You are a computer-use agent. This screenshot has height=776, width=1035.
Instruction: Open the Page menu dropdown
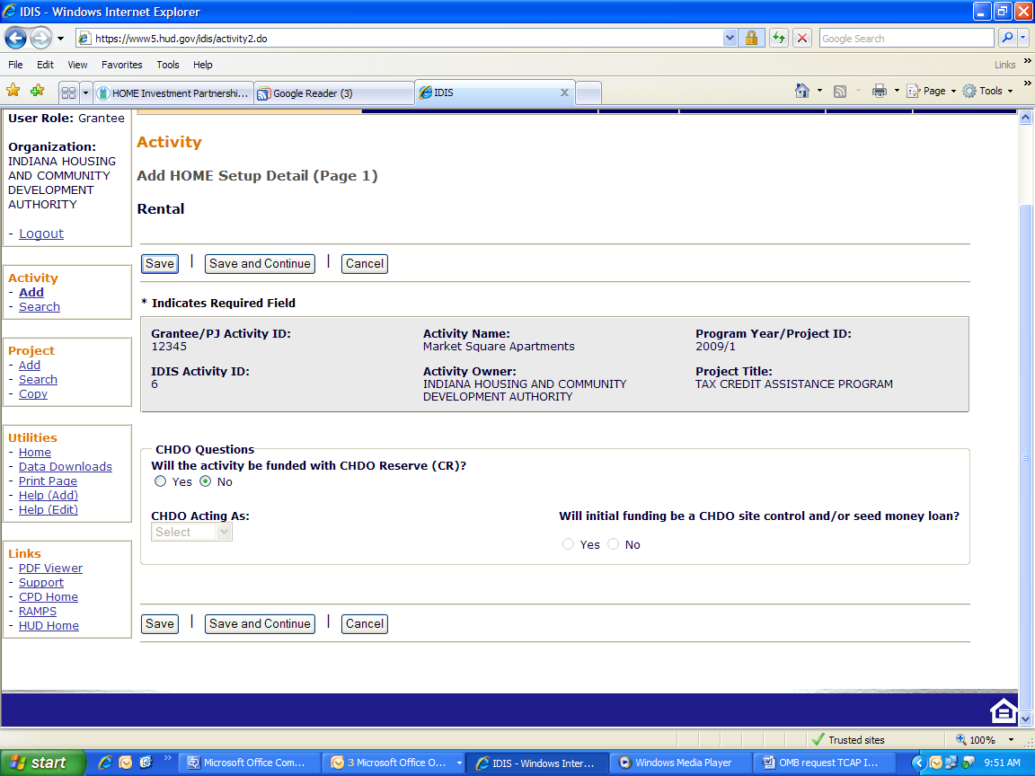(x=933, y=91)
